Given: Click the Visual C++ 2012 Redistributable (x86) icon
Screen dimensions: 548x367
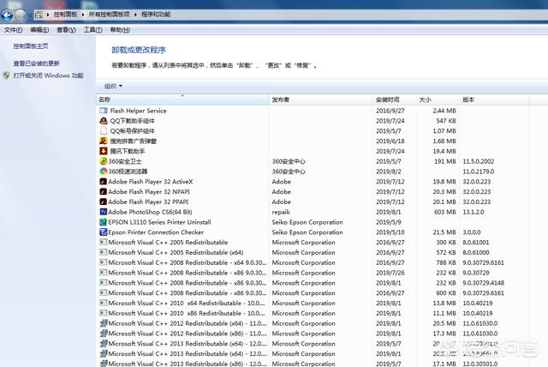Looking at the screenshot, I should (x=103, y=334).
